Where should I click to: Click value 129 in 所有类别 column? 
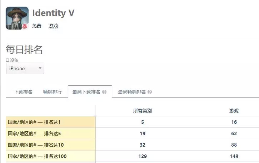click(x=142, y=156)
